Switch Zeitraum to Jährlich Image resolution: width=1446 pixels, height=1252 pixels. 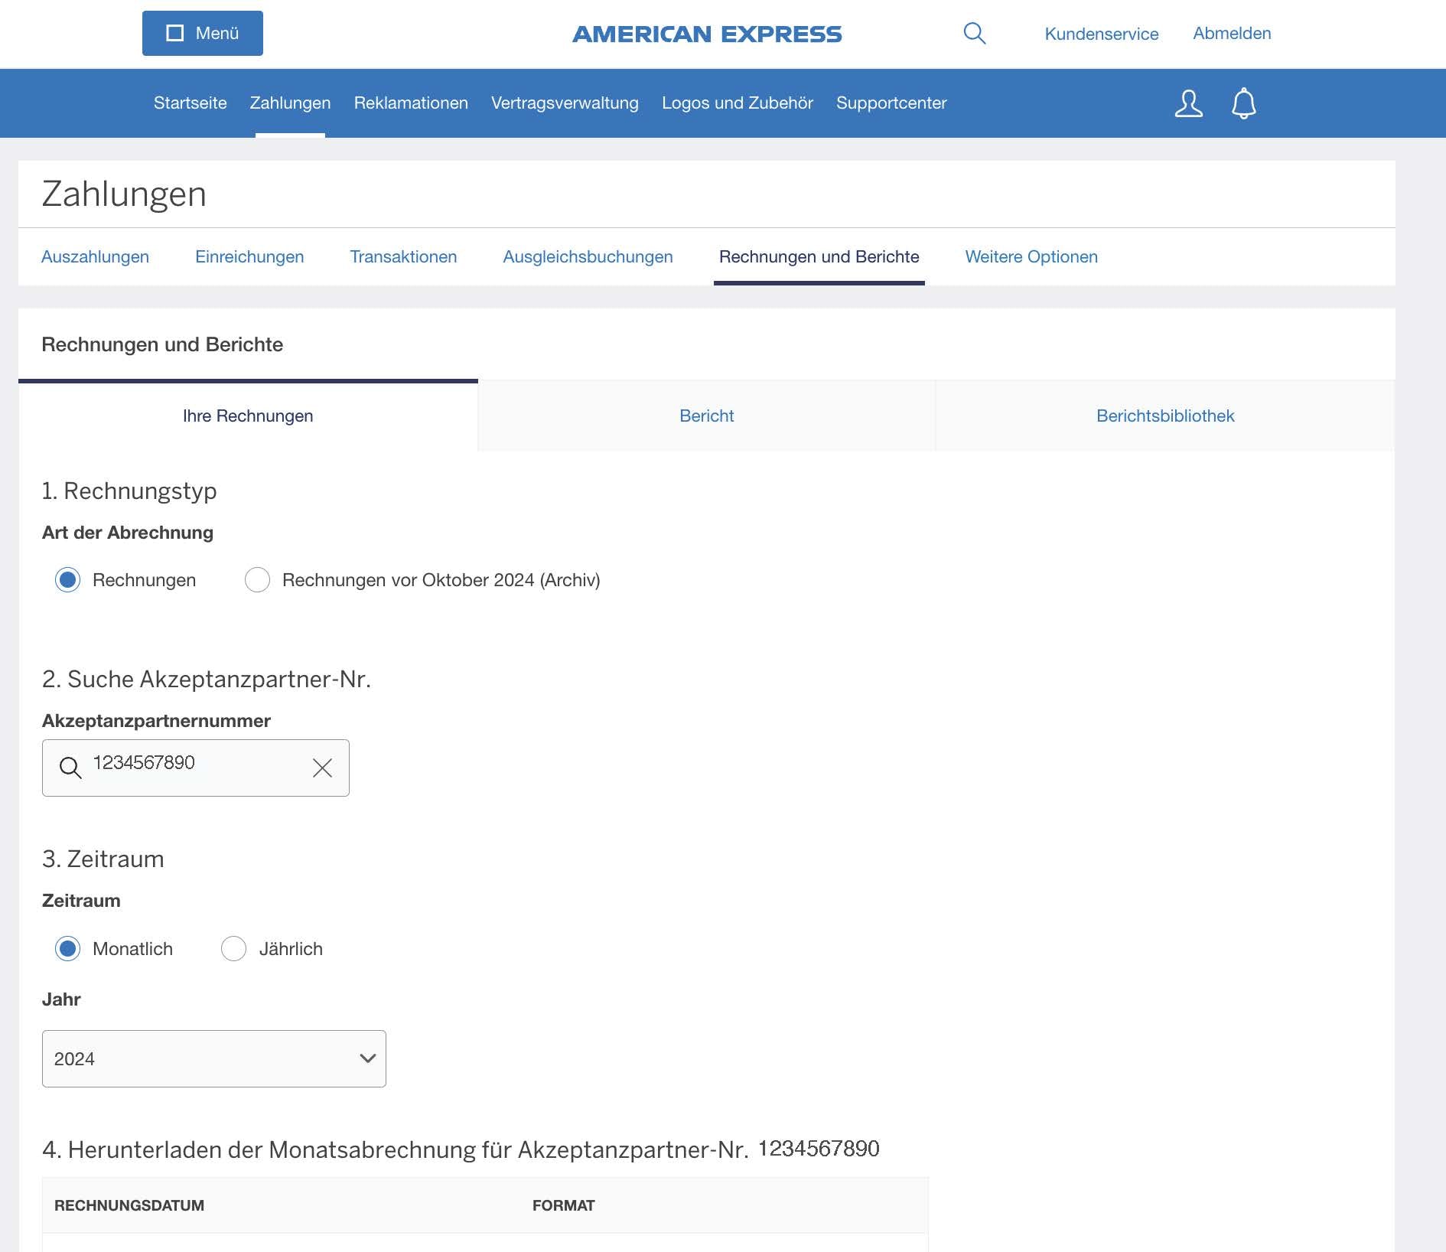233,949
